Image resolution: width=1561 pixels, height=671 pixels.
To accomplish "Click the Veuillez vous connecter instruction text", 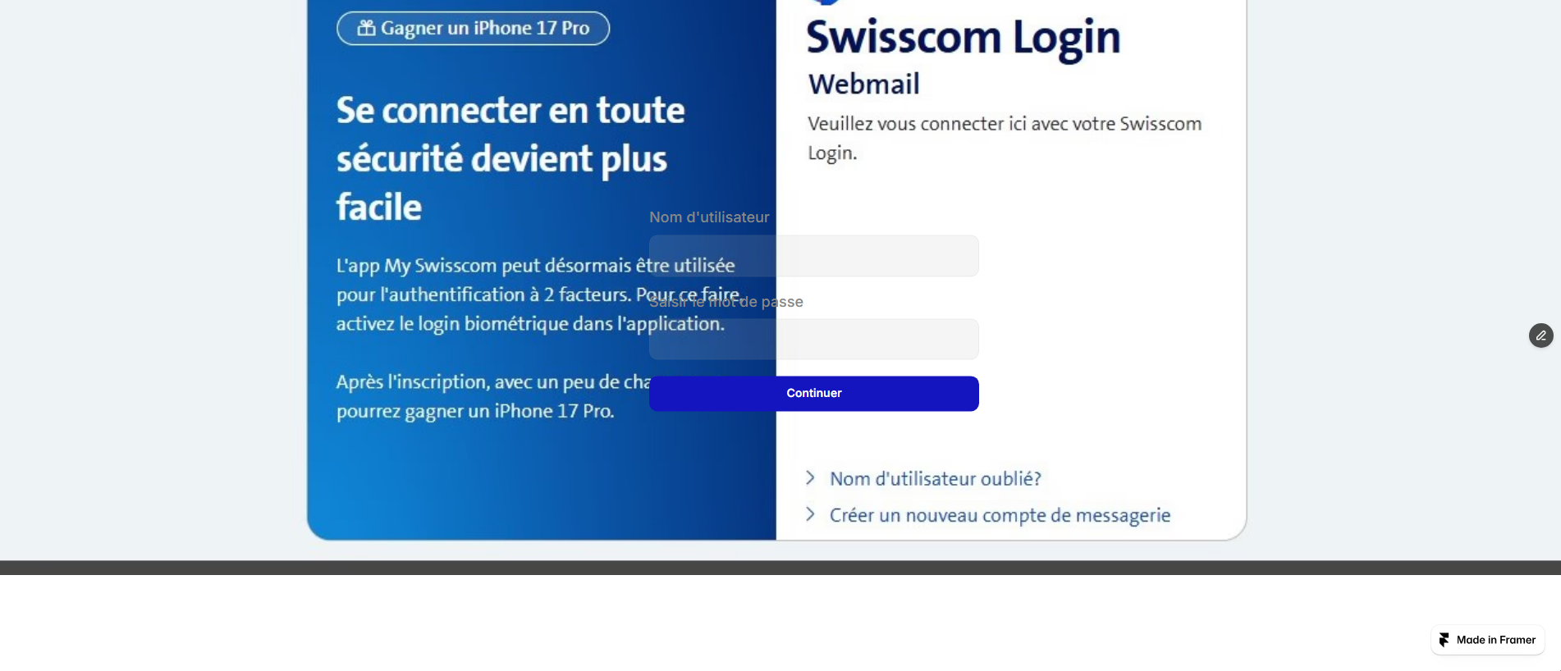I will 1005,138.
